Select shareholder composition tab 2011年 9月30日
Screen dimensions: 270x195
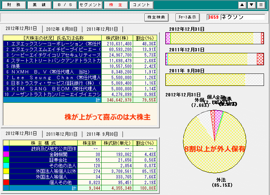(x=102, y=134)
